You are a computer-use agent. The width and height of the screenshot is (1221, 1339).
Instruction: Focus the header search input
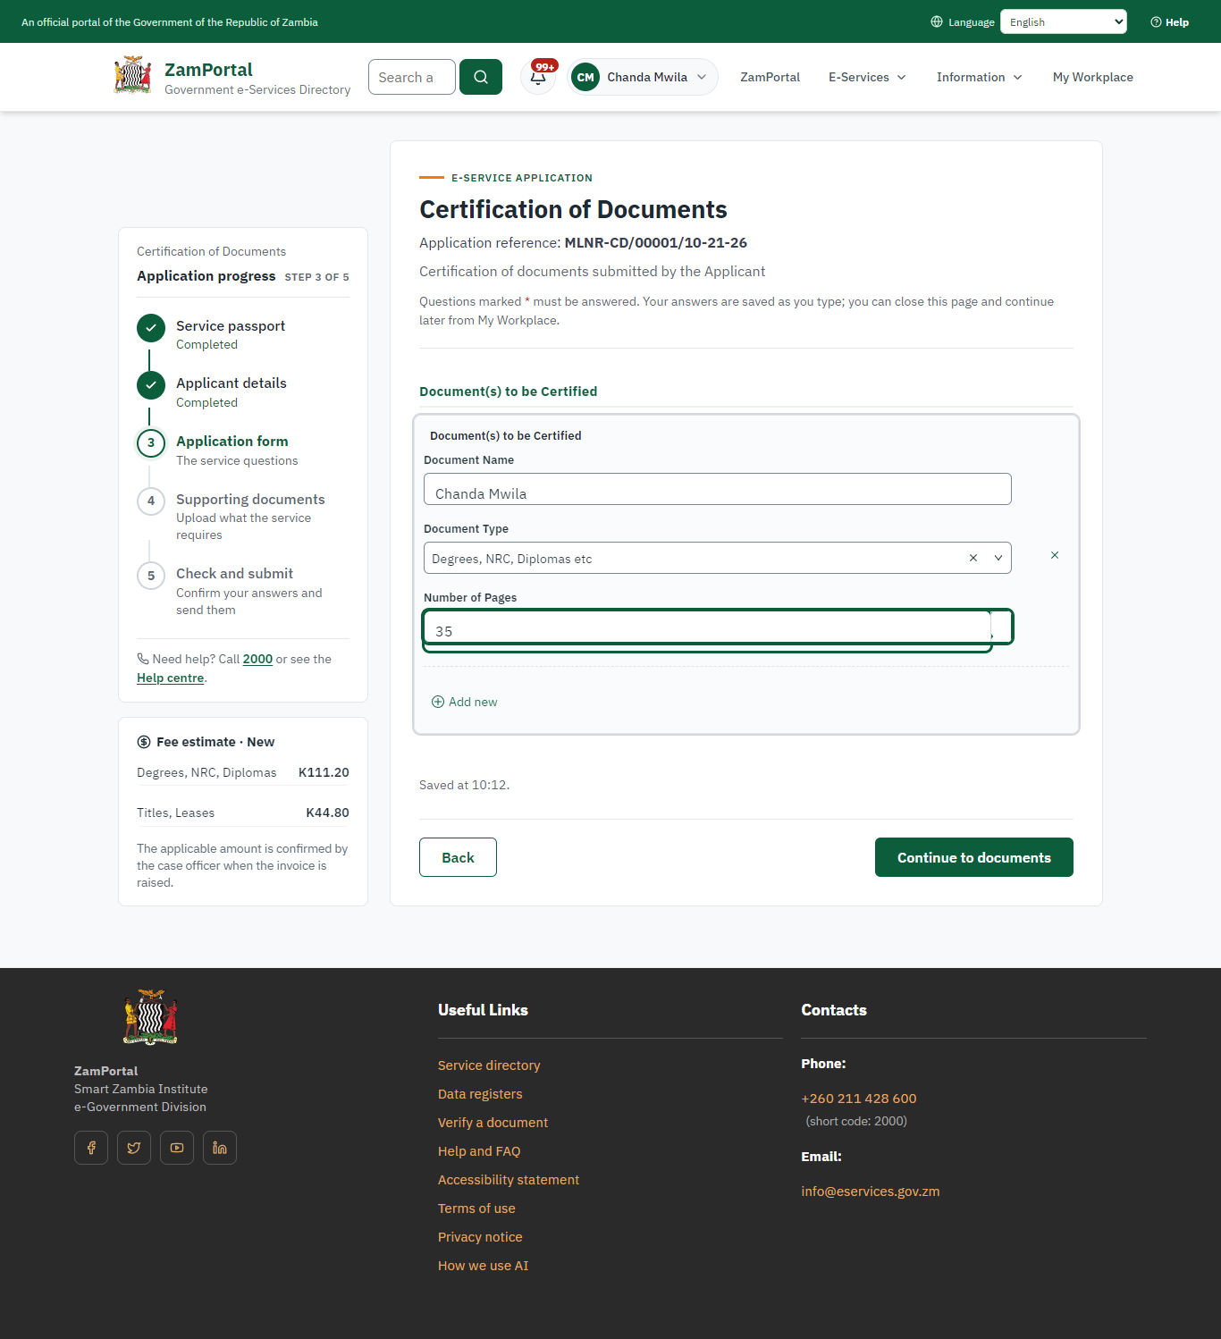(x=412, y=77)
